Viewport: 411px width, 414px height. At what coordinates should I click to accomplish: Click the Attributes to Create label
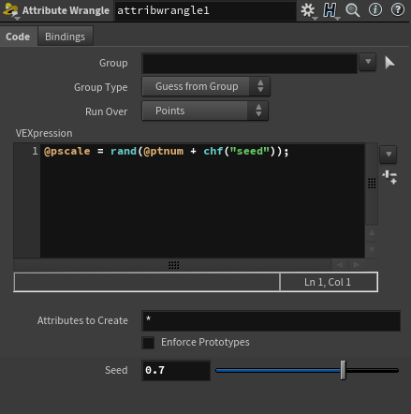click(x=82, y=320)
